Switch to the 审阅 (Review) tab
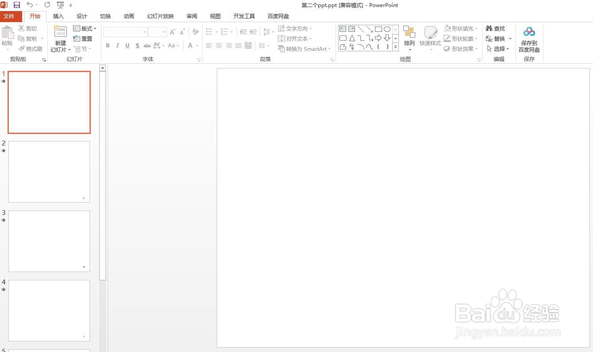593x352 pixels. 192,16
